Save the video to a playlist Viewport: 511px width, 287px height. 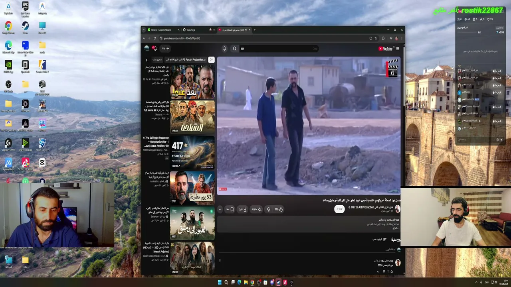(230, 209)
